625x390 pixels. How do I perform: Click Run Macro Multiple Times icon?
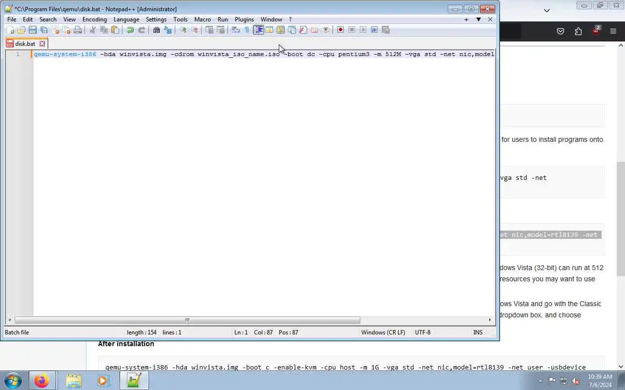coord(374,30)
